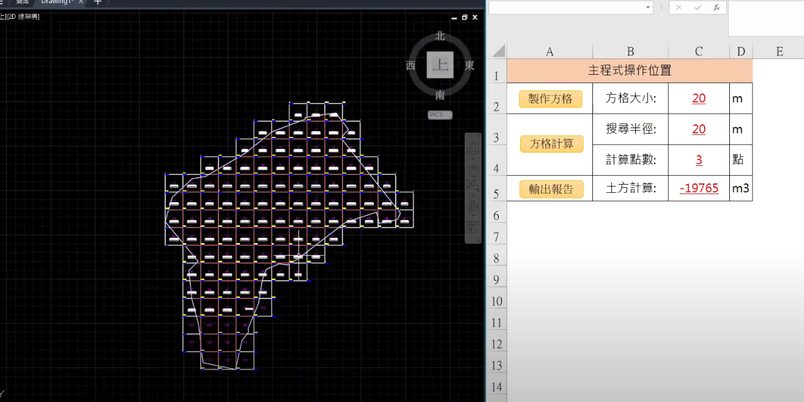Click the ViewCube top face 上
This screenshot has width=804, height=402.
click(440, 65)
